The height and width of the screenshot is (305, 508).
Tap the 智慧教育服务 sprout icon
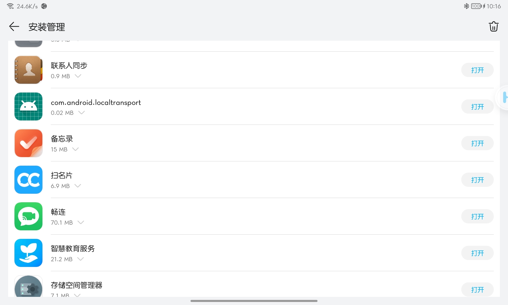tap(28, 253)
